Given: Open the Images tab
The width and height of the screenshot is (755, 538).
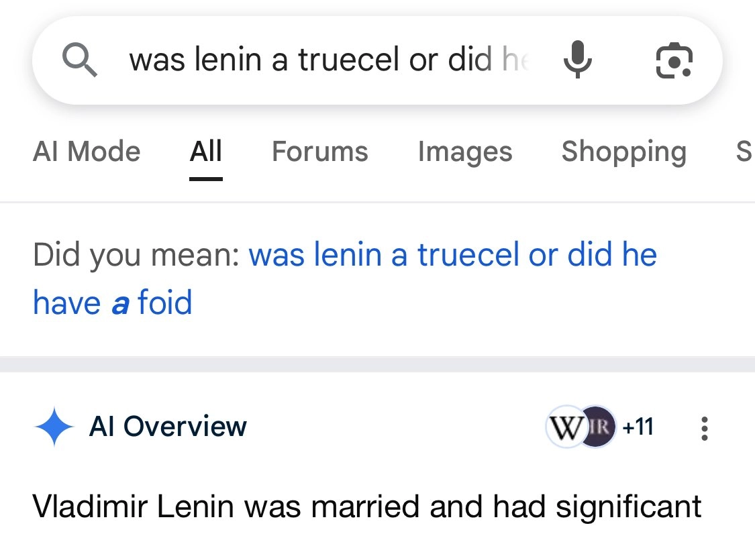Looking at the screenshot, I should (x=464, y=152).
